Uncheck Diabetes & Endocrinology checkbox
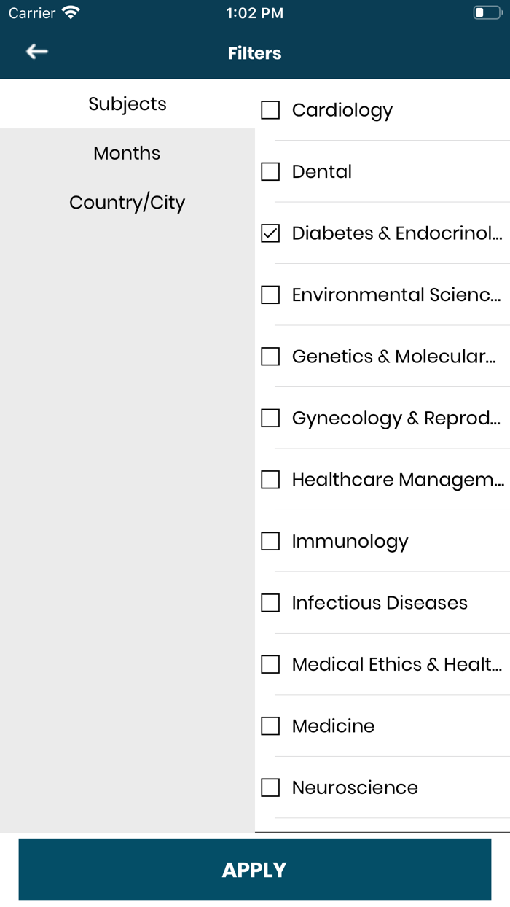Image resolution: width=510 pixels, height=907 pixels. point(270,233)
